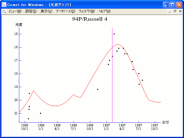184x138 pixels.
Task: Click the y-axis label 21
Action: (x=16, y=113)
